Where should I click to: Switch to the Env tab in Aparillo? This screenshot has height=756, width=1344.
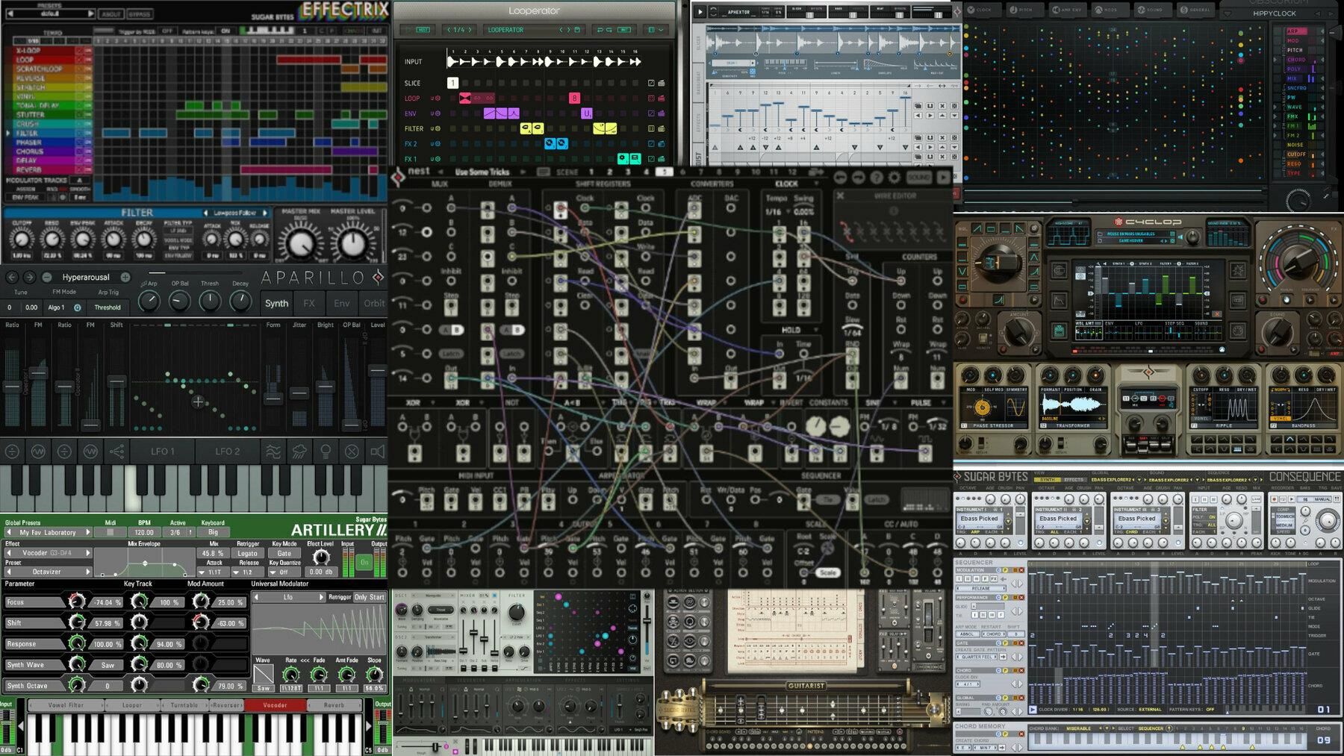point(342,304)
